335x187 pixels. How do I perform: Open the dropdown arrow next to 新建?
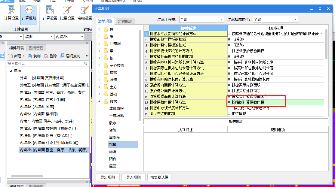point(23,56)
